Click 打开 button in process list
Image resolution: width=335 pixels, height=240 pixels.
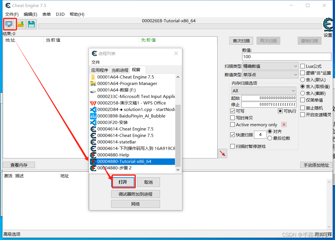[123, 182]
